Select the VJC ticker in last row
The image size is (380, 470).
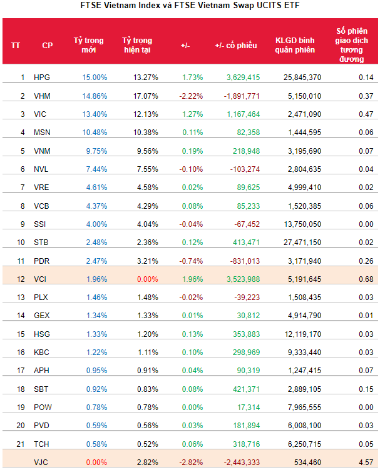pos(41,462)
